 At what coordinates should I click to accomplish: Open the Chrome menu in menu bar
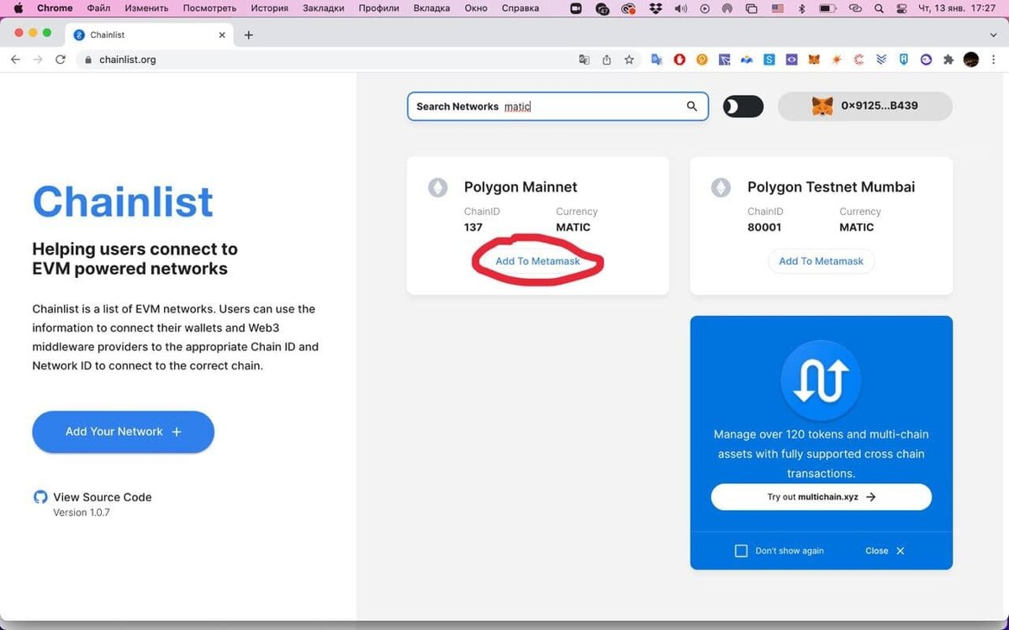(55, 8)
